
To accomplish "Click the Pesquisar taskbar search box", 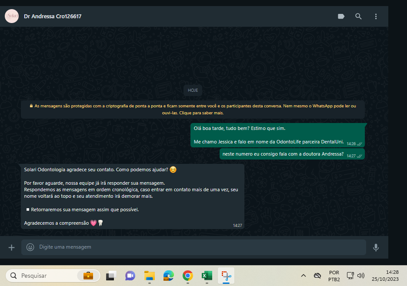I will [x=53, y=276].
